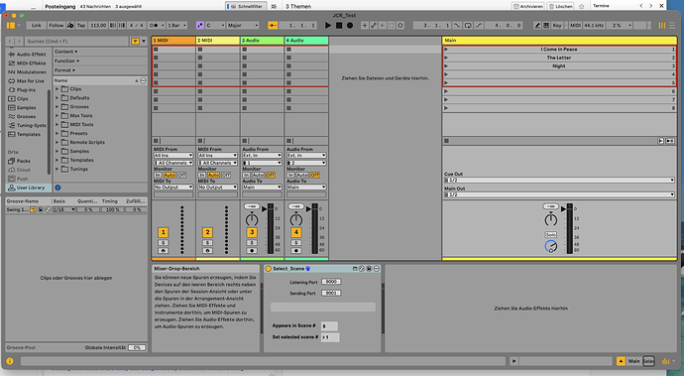The width and height of the screenshot is (684, 376).
Task: Open track 3 'Ext. In' Audio From dropdown
Action: click(262, 155)
